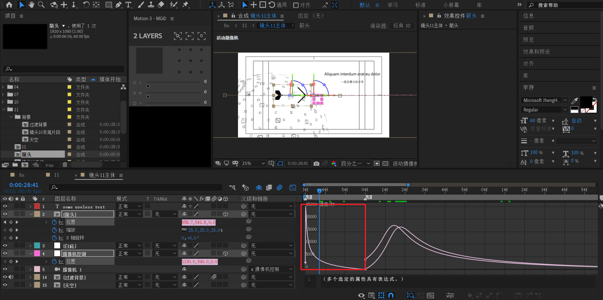Click the Home icon in toolbar
Image resolution: width=603 pixels, height=300 pixels.
point(9,5)
